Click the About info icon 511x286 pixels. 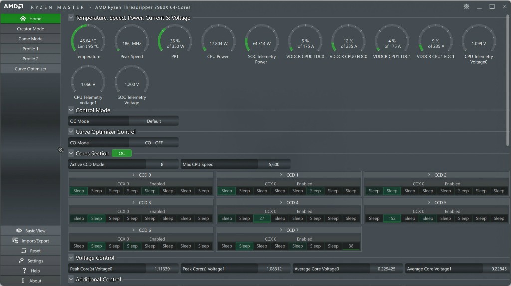point(23,281)
